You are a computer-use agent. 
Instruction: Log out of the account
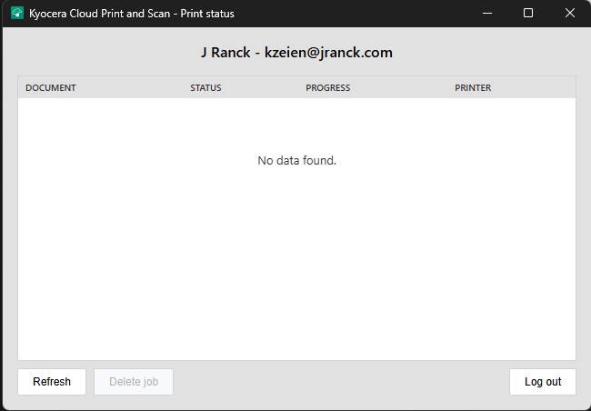click(543, 382)
